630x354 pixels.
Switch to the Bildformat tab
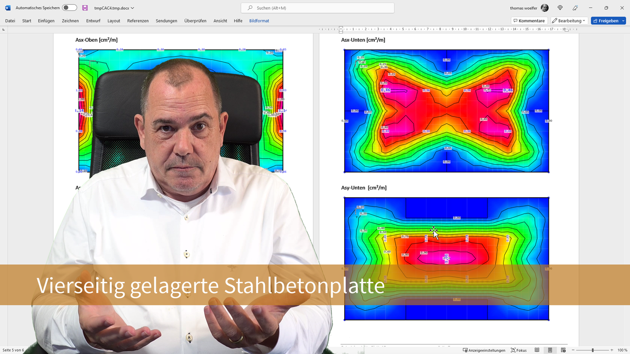tap(259, 21)
